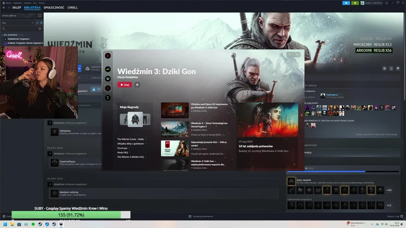Image resolution: width=406 pixels, height=228 pixels.
Task: Click the search magnifier in the library sidebar
Action: pos(3,29)
